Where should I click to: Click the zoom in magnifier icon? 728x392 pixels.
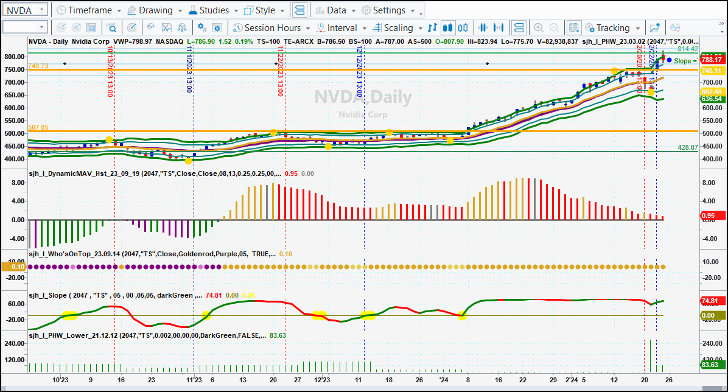539,28
